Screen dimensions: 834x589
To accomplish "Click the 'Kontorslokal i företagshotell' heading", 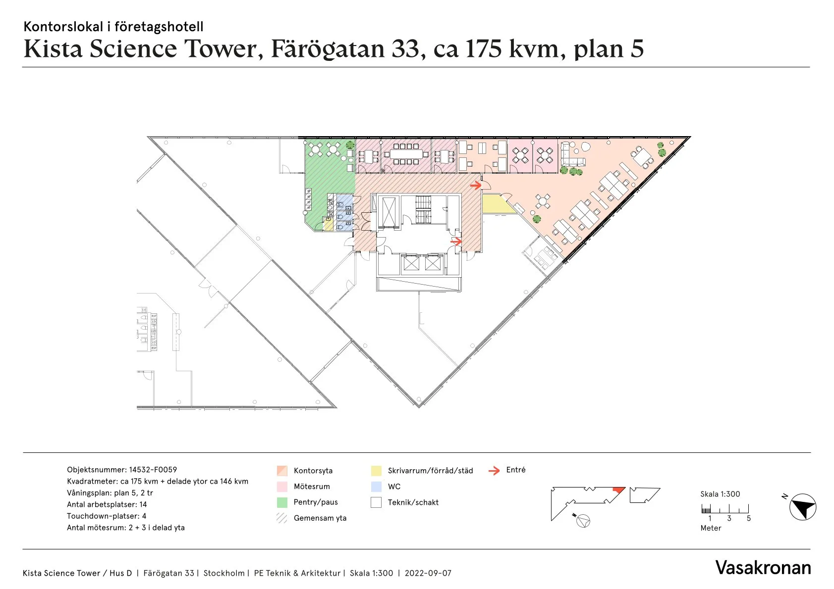I will (113, 27).
